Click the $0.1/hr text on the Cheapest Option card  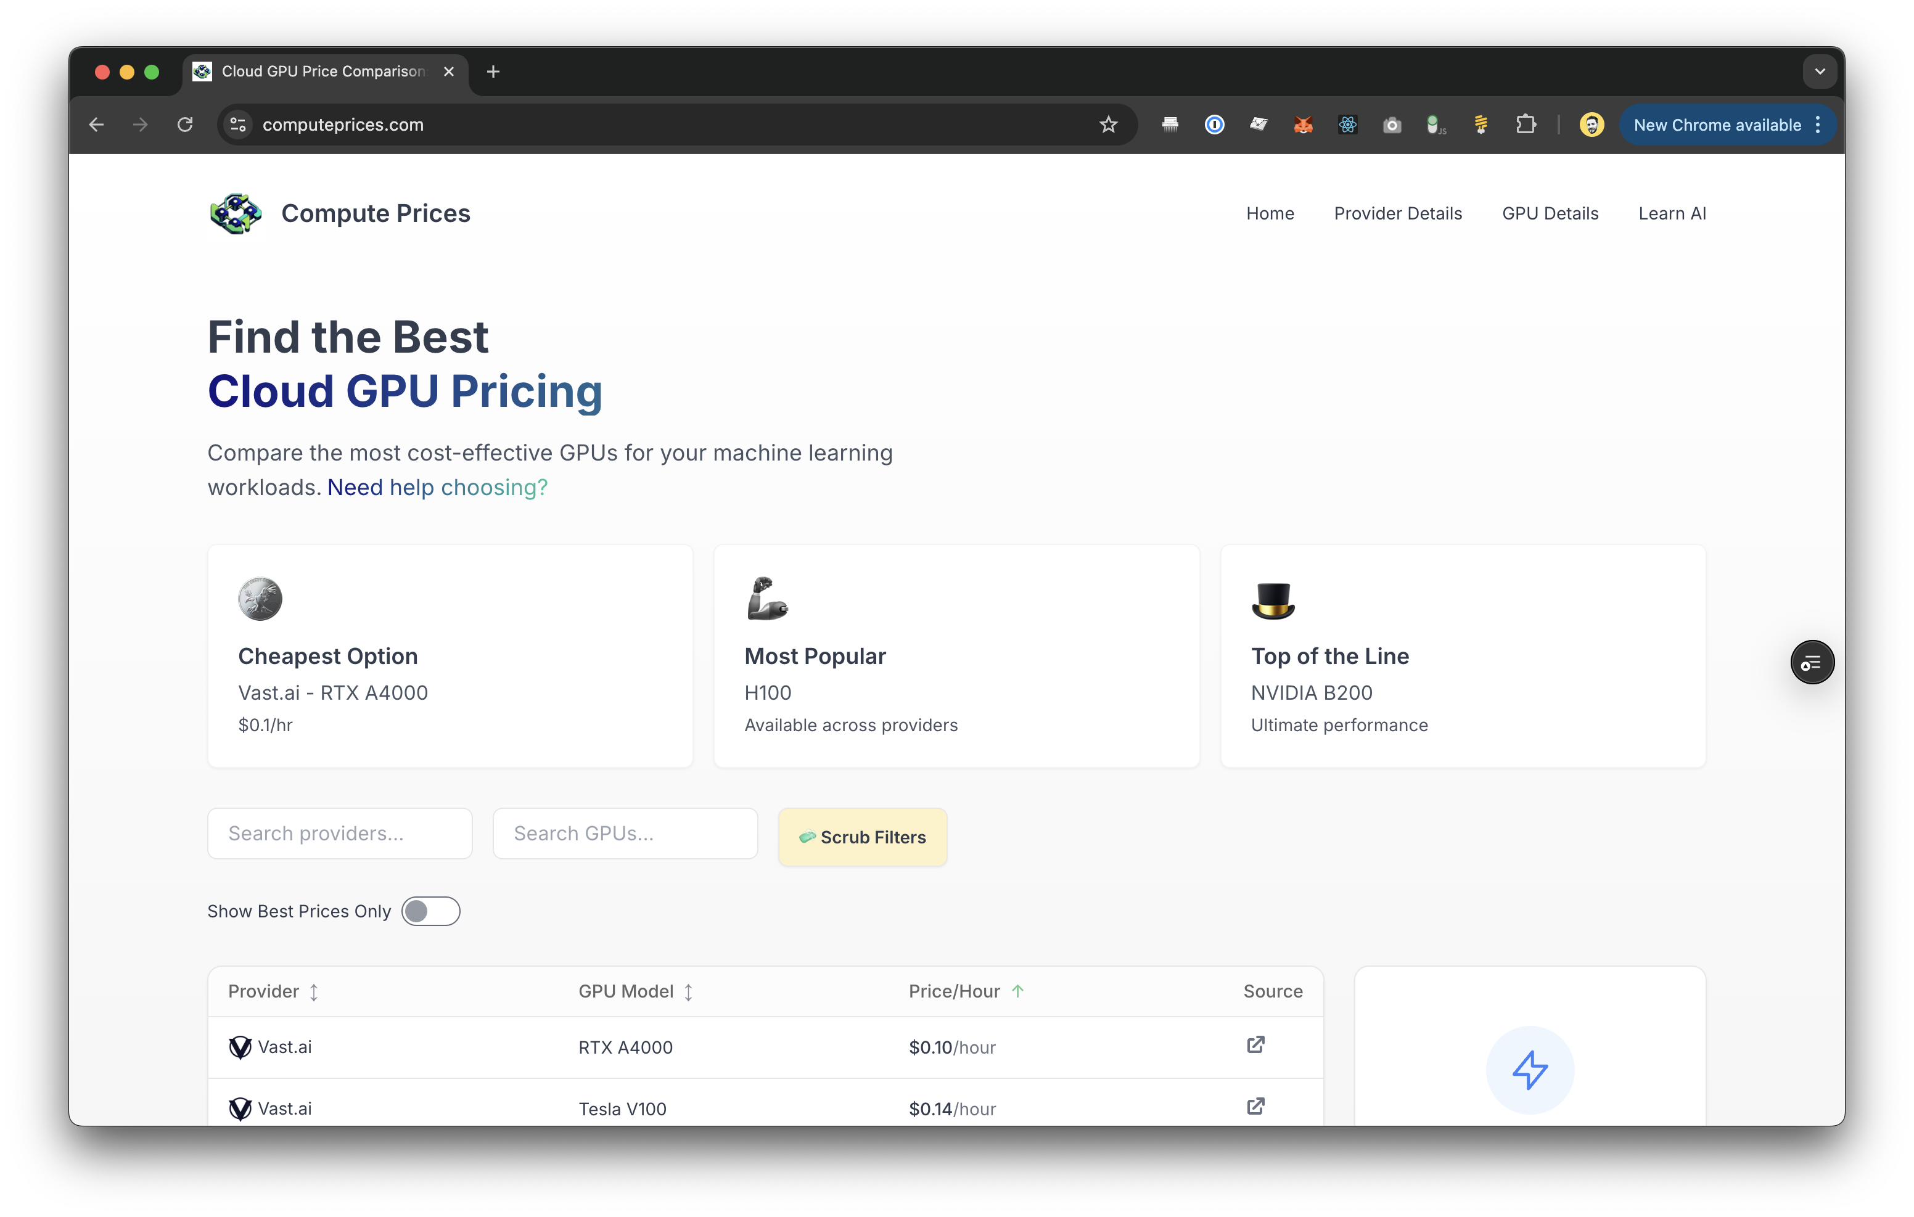[266, 725]
